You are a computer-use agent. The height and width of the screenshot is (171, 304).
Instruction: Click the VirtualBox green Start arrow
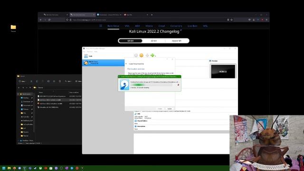click(152, 56)
